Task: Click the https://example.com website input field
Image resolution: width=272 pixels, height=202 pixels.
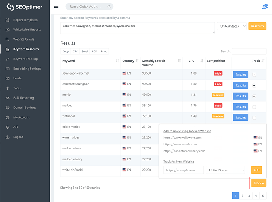Action: point(183,170)
